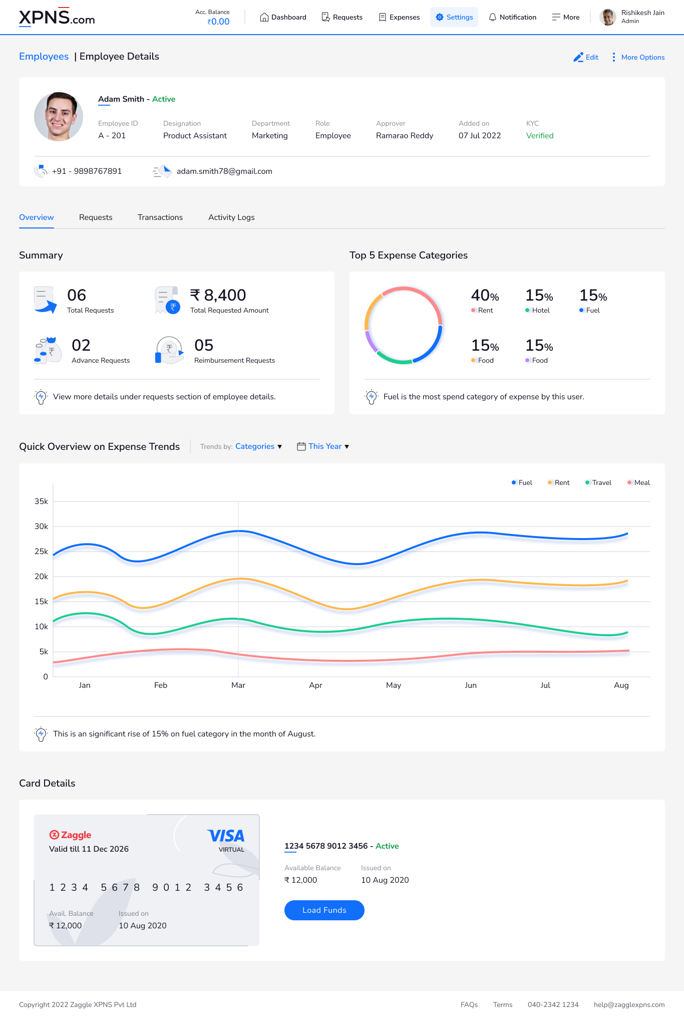Click card number 1234 5678 9012 3456 heading

326,846
